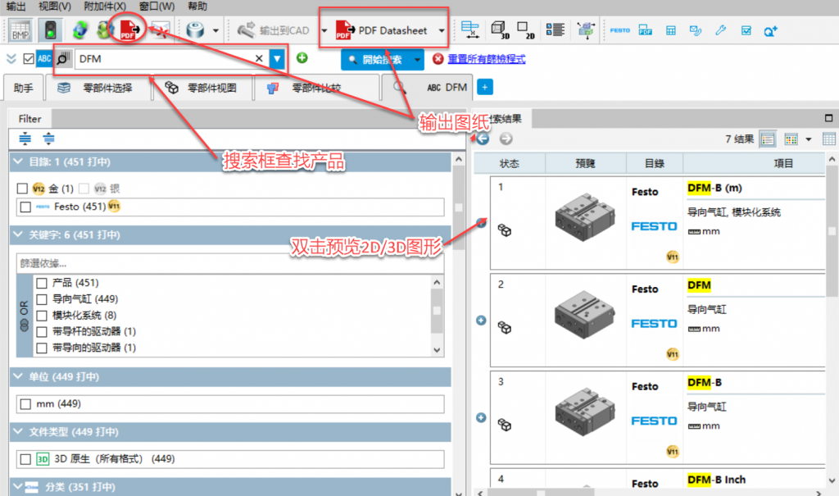The image size is (839, 496).
Task: Open the blue search history dropdown arrow
Action: (x=277, y=58)
